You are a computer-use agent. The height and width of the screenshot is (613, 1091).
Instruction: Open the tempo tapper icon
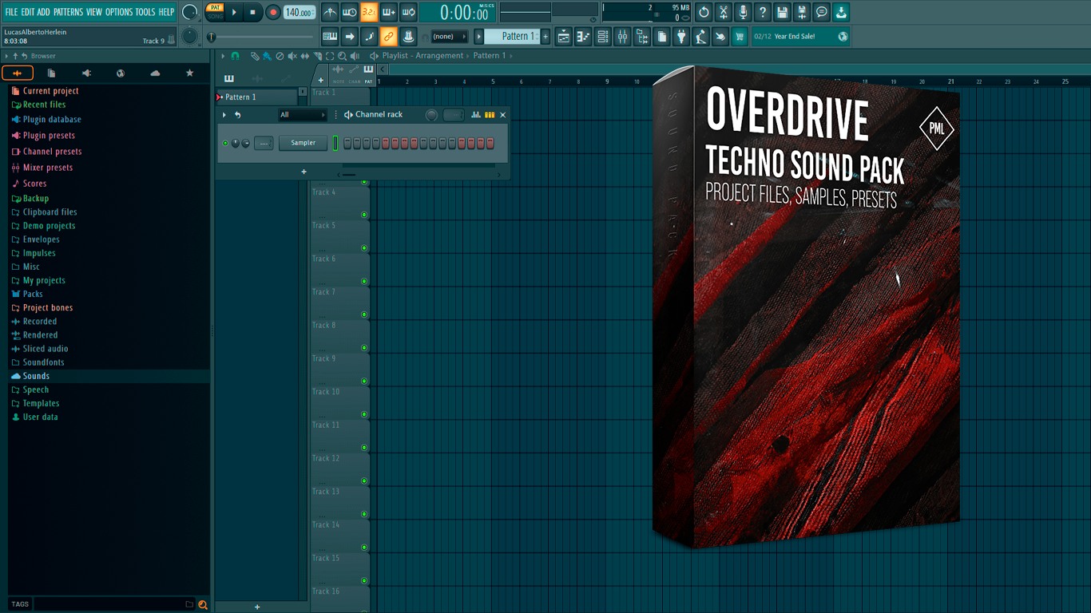click(x=700, y=37)
